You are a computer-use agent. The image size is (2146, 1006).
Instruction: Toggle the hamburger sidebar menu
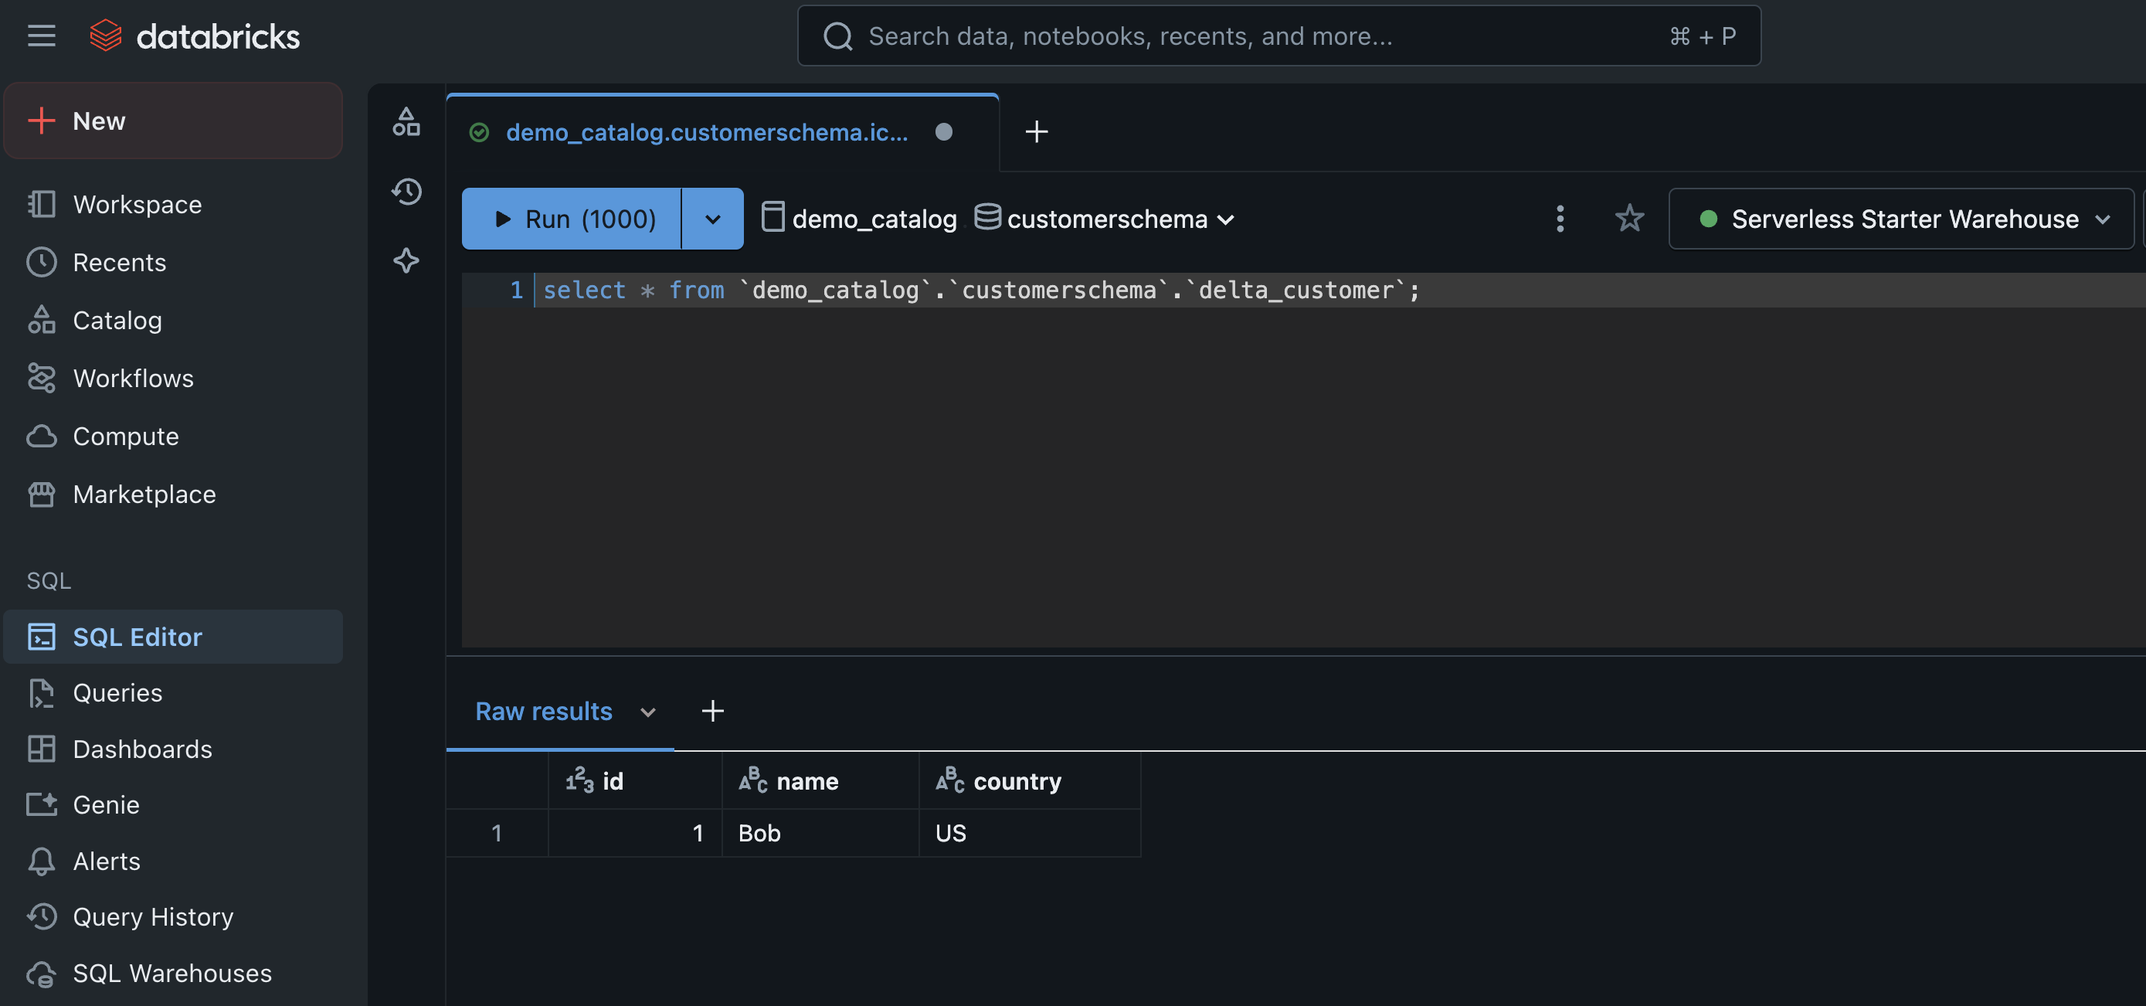pos(41,36)
